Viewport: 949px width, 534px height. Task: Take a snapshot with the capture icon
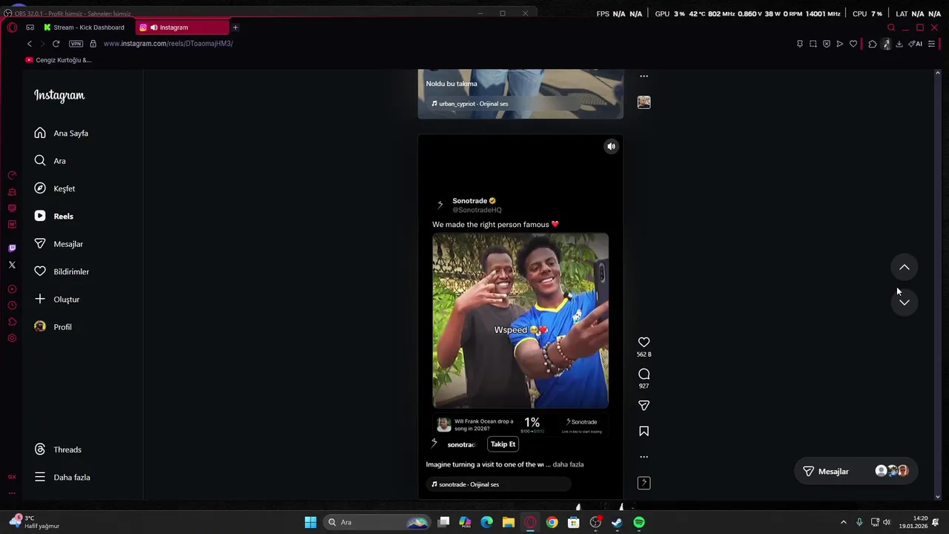[x=813, y=44]
